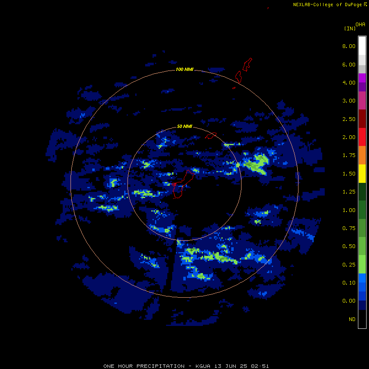
Task: Pick the magenta swatch beside 4.00
Action: [x=362, y=78]
